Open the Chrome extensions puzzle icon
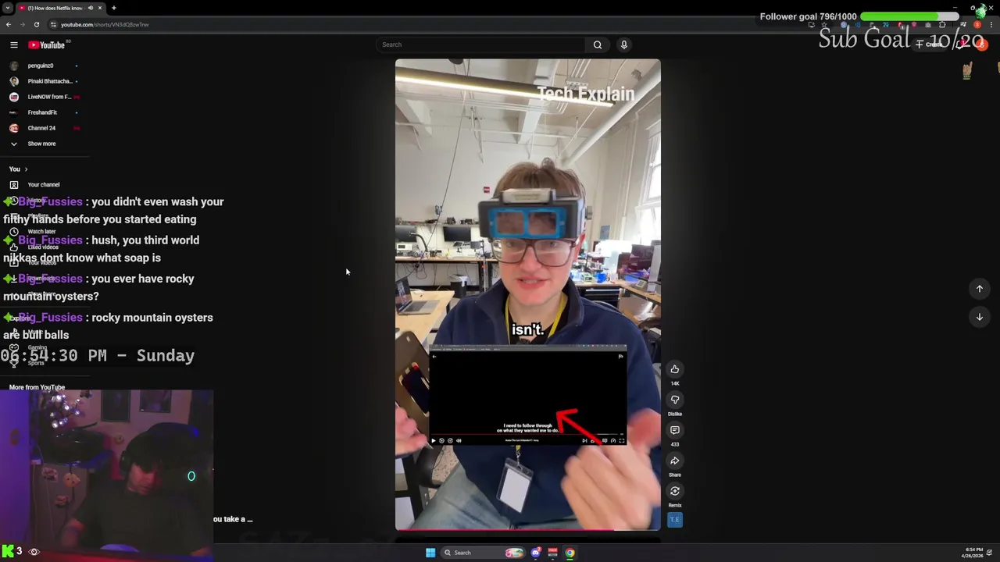Image resolution: width=1000 pixels, height=562 pixels. 942,24
